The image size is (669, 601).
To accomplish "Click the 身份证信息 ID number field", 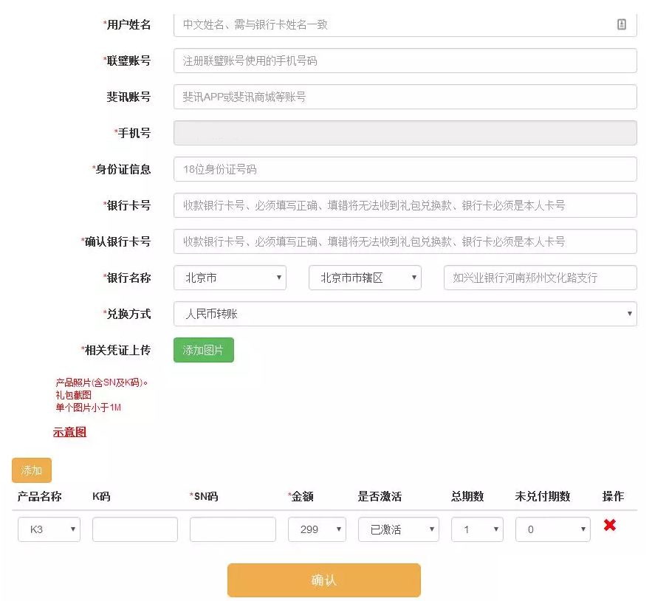I will click(405, 169).
